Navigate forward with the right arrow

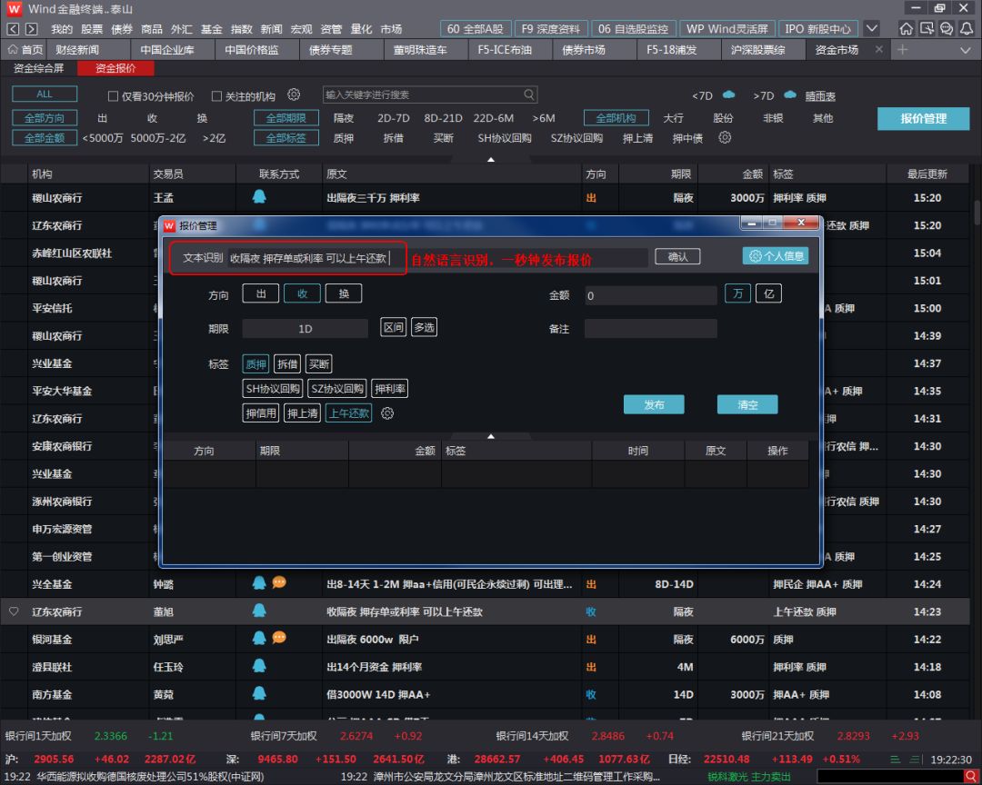(31, 29)
